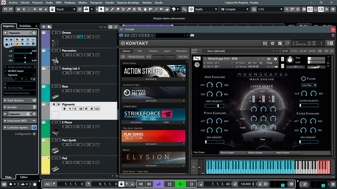Toggle the Filter enable circle in MoonScapes

[x=303, y=79]
